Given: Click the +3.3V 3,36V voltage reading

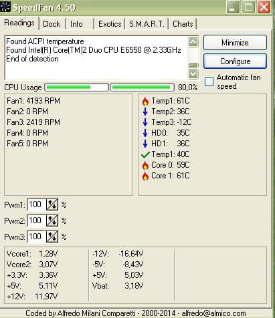Looking at the screenshot, I should pyautogui.click(x=32, y=275).
